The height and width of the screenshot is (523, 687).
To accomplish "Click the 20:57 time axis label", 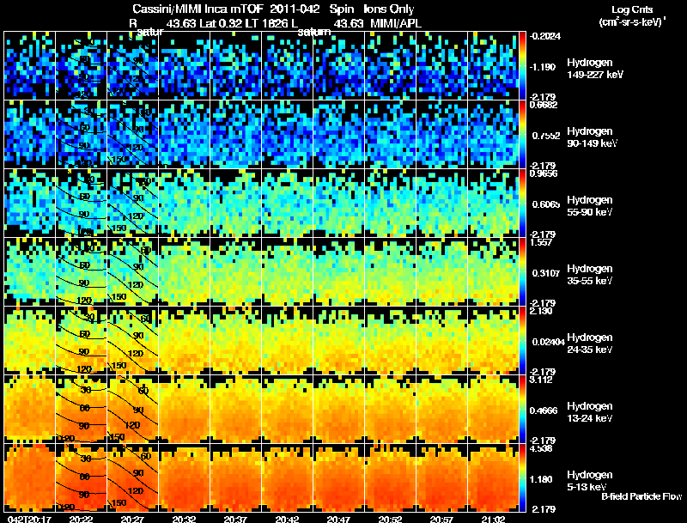I will point(441,519).
